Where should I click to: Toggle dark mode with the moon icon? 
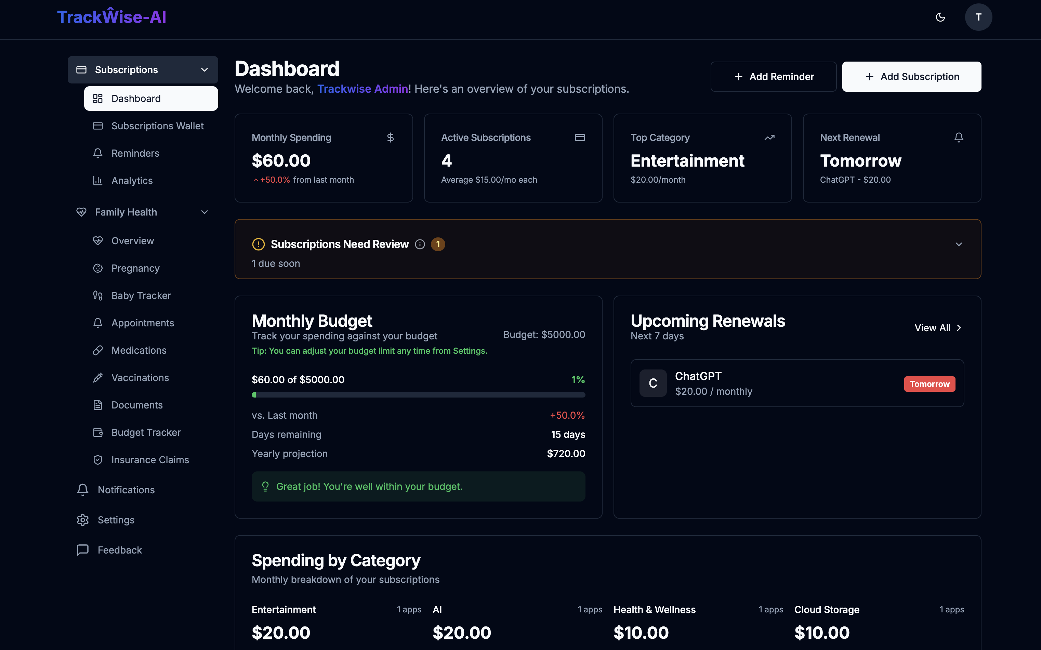pos(940,17)
